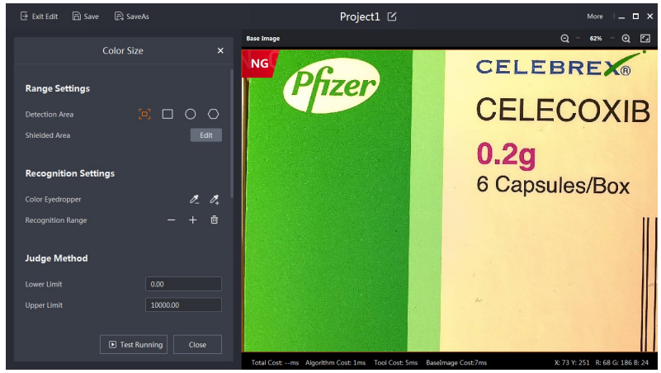Viewport: 661px width, 373px height.
Task: Minimize the application window
Action: pos(621,17)
